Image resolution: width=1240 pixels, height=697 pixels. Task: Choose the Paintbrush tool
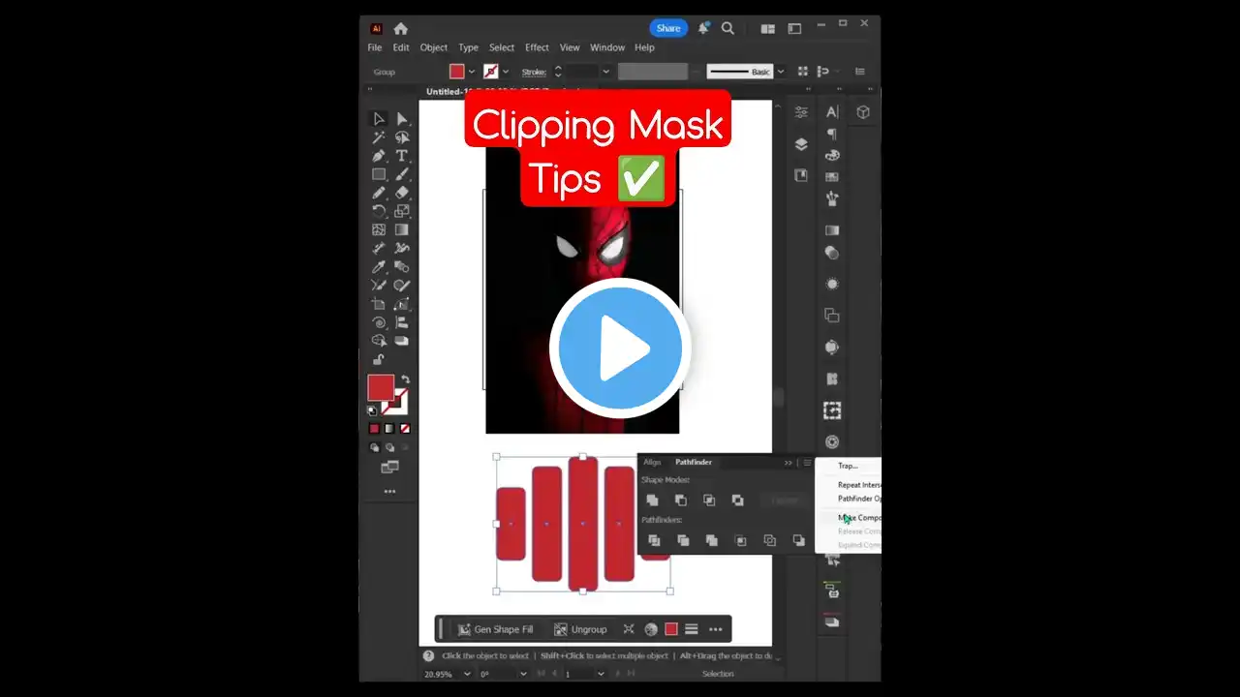click(402, 174)
